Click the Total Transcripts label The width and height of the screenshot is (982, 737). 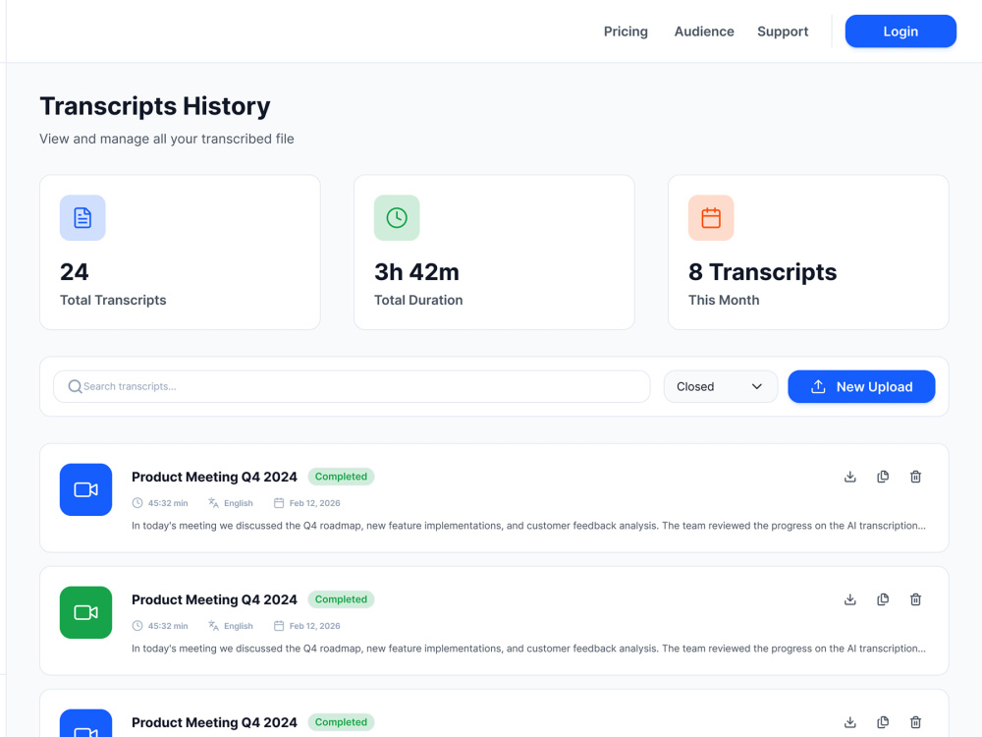click(x=113, y=300)
